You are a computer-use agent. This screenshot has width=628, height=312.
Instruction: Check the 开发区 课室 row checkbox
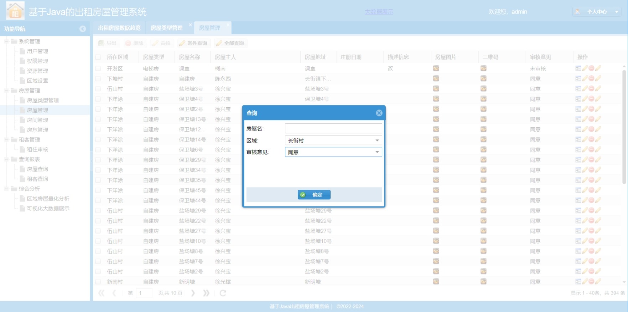coord(98,68)
